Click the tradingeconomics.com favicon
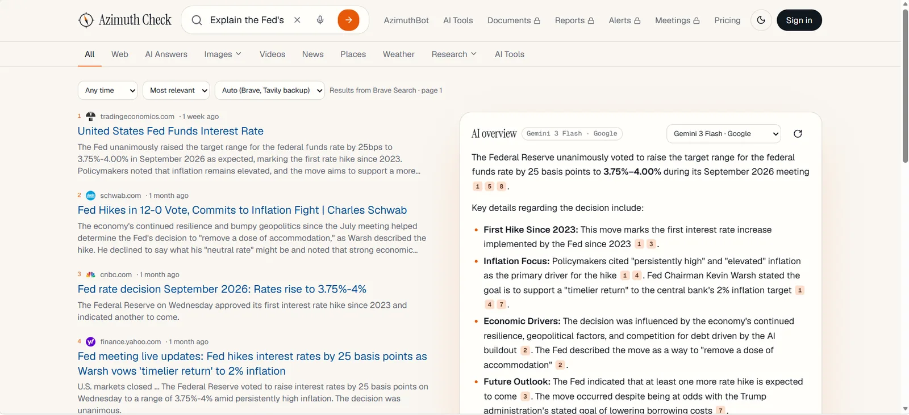Screen dimensions: 909x415 (x=90, y=116)
